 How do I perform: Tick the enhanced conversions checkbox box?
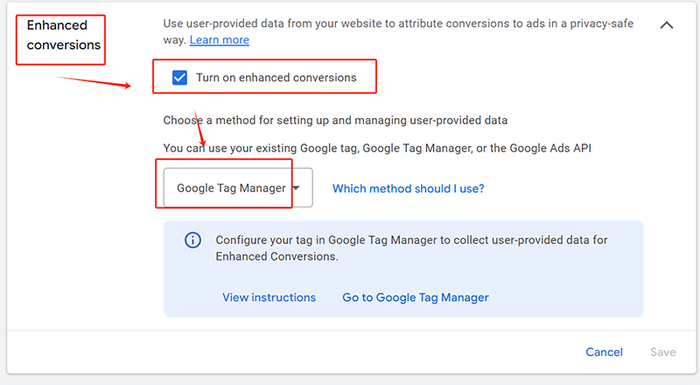(179, 78)
